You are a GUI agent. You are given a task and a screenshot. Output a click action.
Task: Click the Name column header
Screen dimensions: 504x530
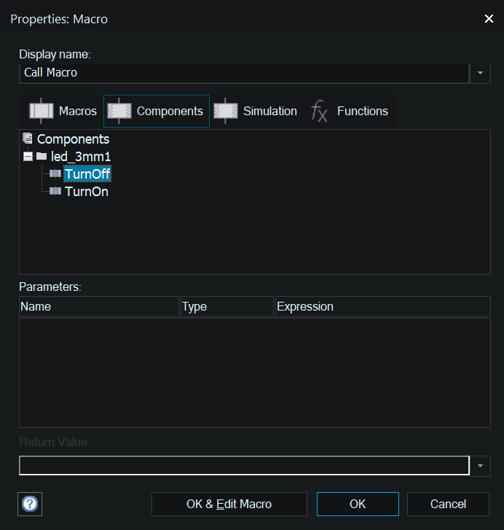[98, 307]
